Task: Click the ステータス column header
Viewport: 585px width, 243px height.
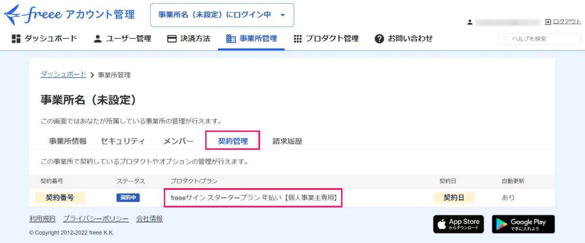Action: (x=131, y=181)
